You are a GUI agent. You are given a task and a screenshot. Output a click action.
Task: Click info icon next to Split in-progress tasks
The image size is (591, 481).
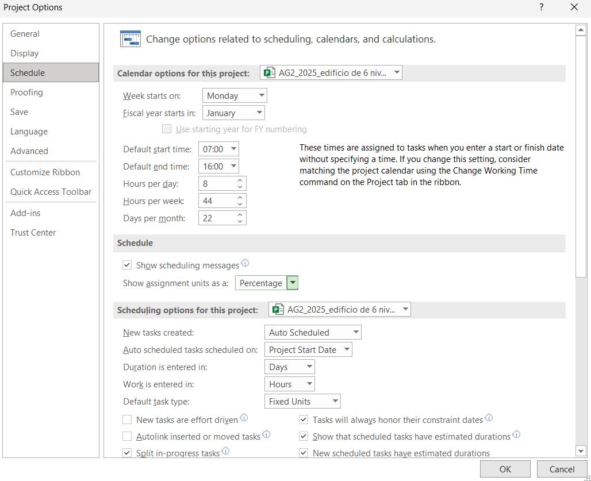(x=225, y=452)
